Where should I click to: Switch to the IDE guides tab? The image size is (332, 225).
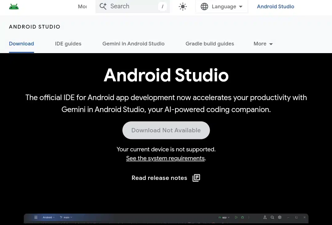click(x=68, y=44)
